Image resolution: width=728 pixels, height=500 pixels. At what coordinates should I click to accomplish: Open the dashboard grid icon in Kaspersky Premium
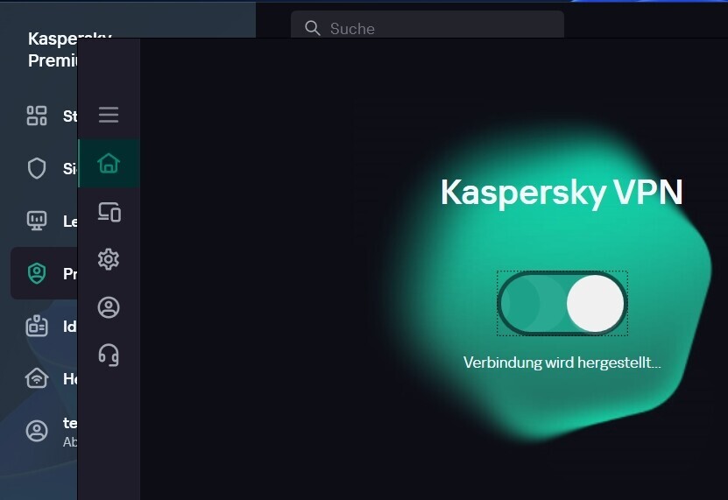37,116
